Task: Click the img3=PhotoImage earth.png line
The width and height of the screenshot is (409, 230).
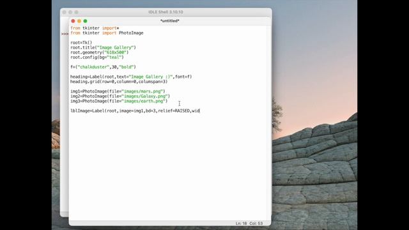Action: pyautogui.click(x=119, y=101)
